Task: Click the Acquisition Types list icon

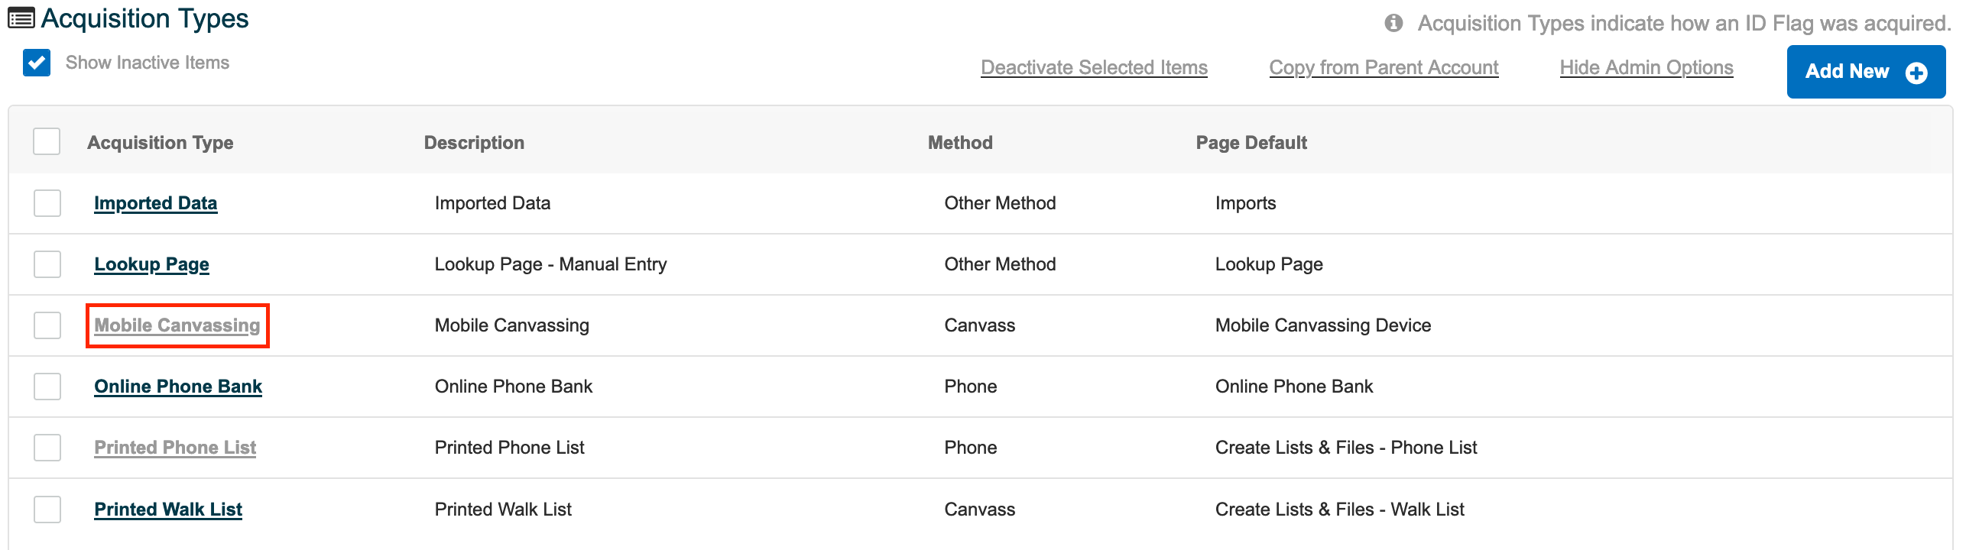Action: (x=21, y=18)
